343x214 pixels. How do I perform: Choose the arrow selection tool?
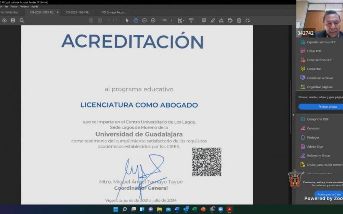tap(127, 21)
